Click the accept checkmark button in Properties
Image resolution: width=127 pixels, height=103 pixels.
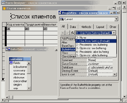tap(68, 33)
